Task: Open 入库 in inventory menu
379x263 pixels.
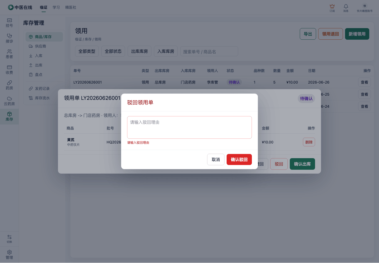Action: click(44, 56)
